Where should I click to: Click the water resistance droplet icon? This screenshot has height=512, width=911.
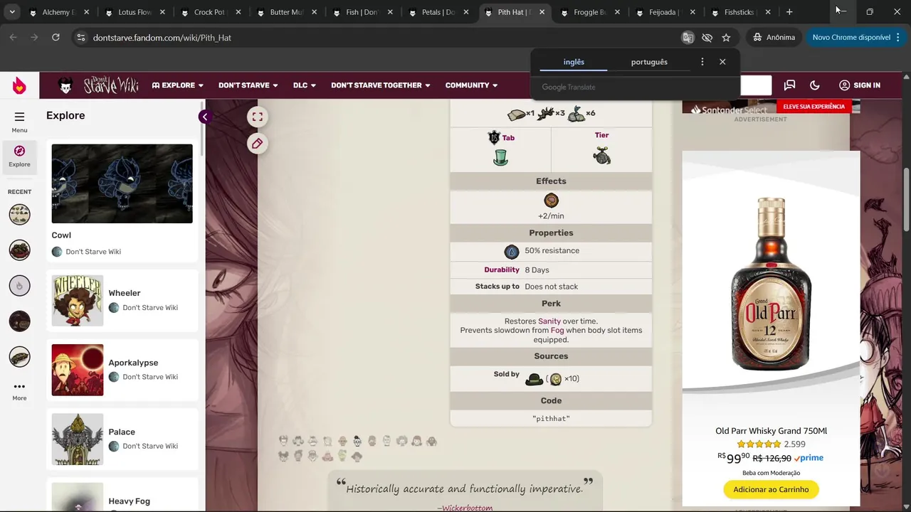(x=511, y=251)
